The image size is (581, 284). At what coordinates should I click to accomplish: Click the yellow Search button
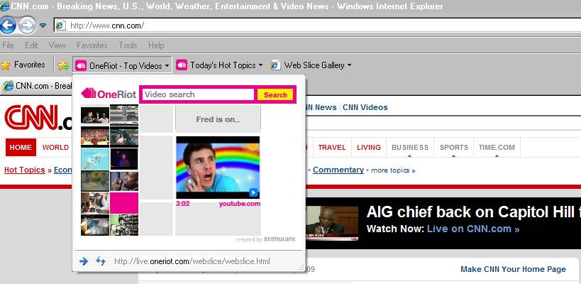[275, 95]
